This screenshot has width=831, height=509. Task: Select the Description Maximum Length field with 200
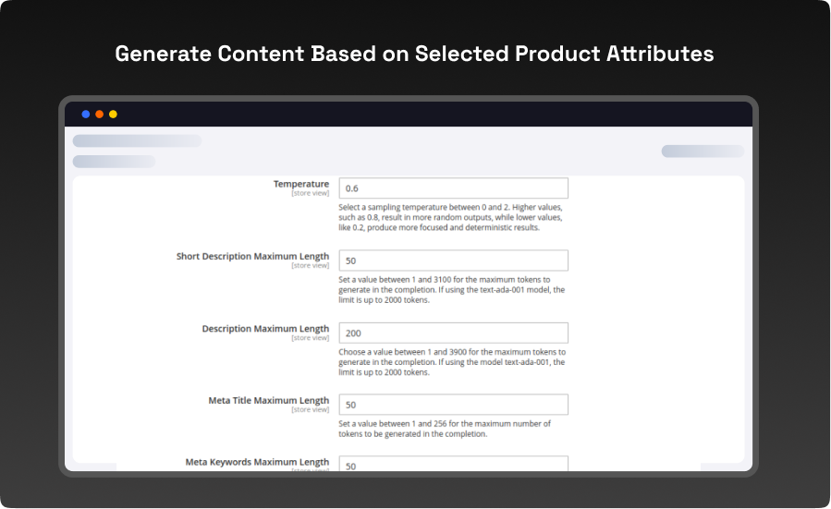click(453, 333)
